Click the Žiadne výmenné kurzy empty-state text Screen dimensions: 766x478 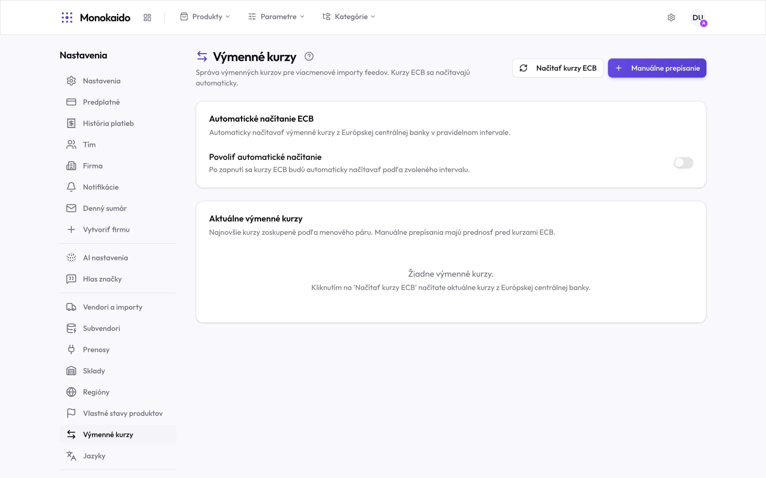tap(451, 274)
